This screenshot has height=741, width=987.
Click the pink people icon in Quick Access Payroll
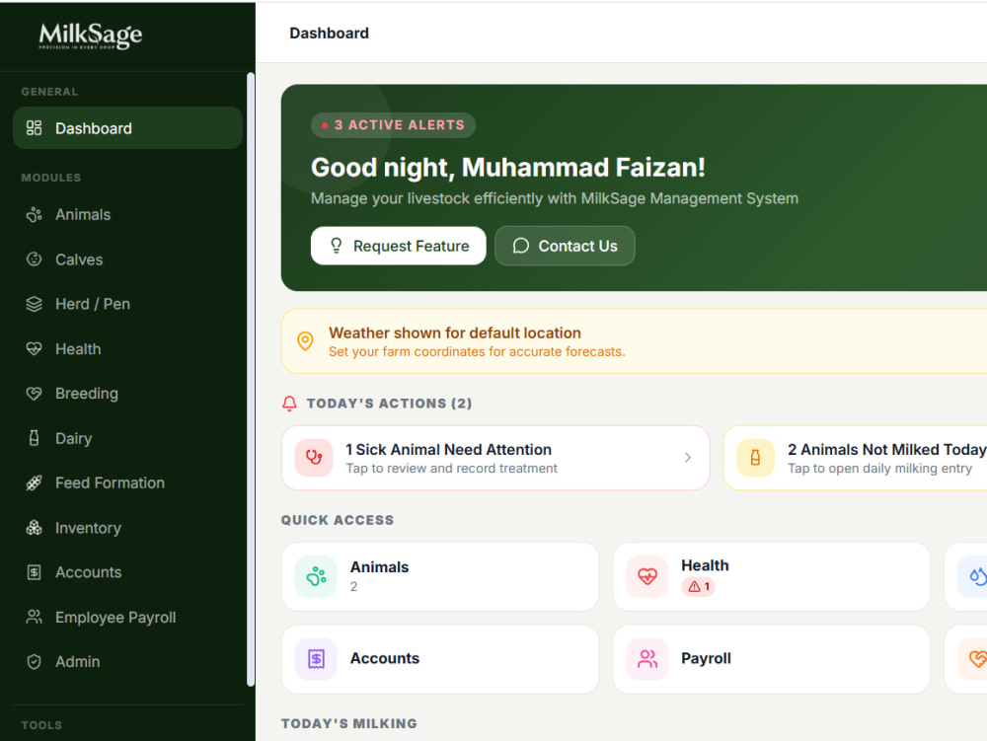tap(647, 658)
